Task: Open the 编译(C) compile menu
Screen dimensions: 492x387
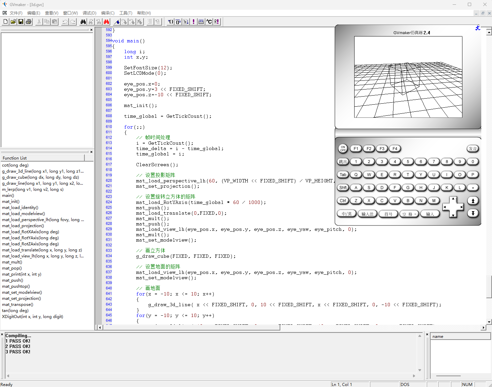Action: [x=108, y=13]
